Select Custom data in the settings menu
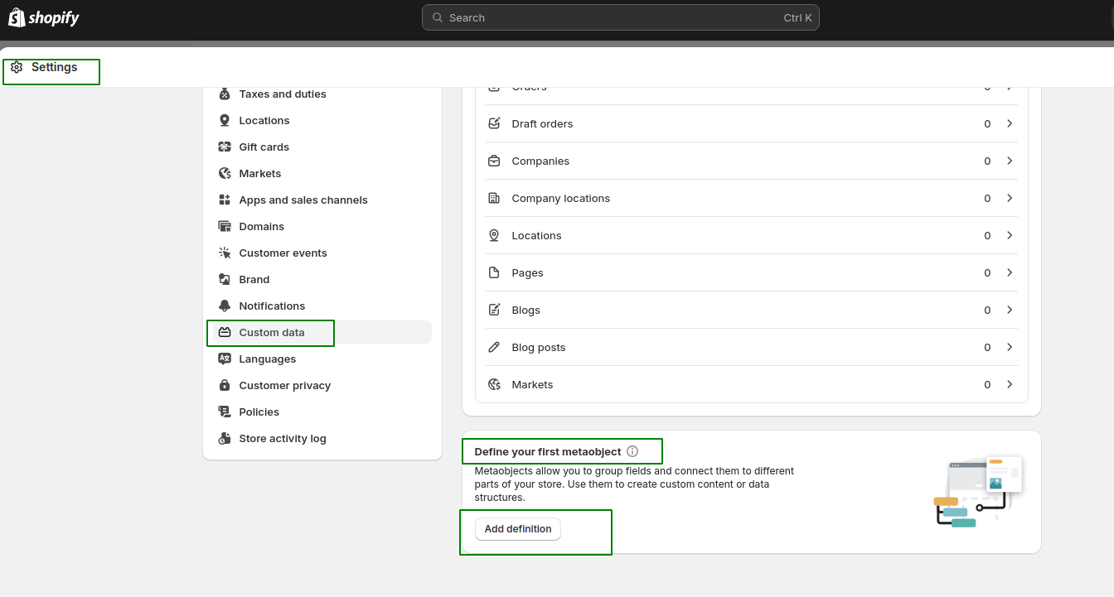The height and width of the screenshot is (597, 1114). (x=270, y=332)
